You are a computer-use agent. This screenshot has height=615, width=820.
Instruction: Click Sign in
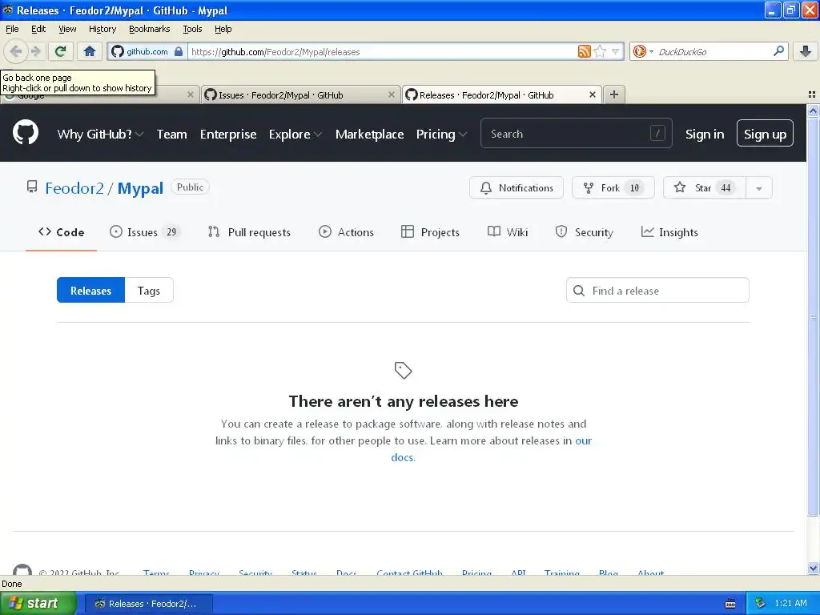click(x=705, y=135)
